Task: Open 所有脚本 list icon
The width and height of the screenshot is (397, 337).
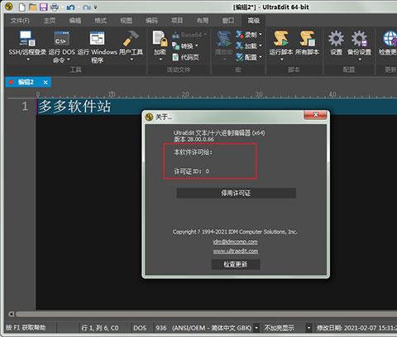Action: point(307,38)
